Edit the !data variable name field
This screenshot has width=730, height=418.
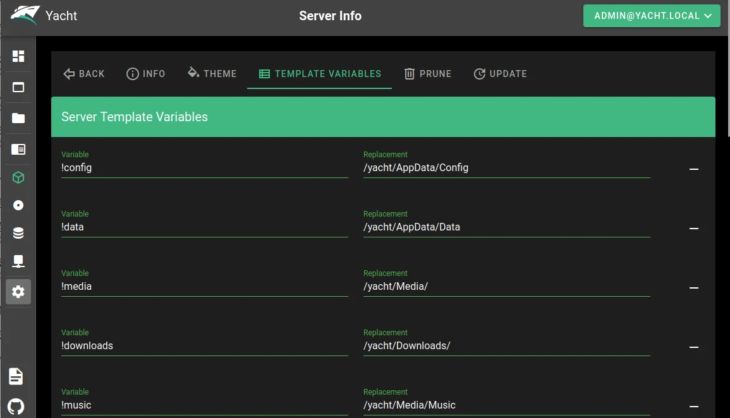[204, 227]
